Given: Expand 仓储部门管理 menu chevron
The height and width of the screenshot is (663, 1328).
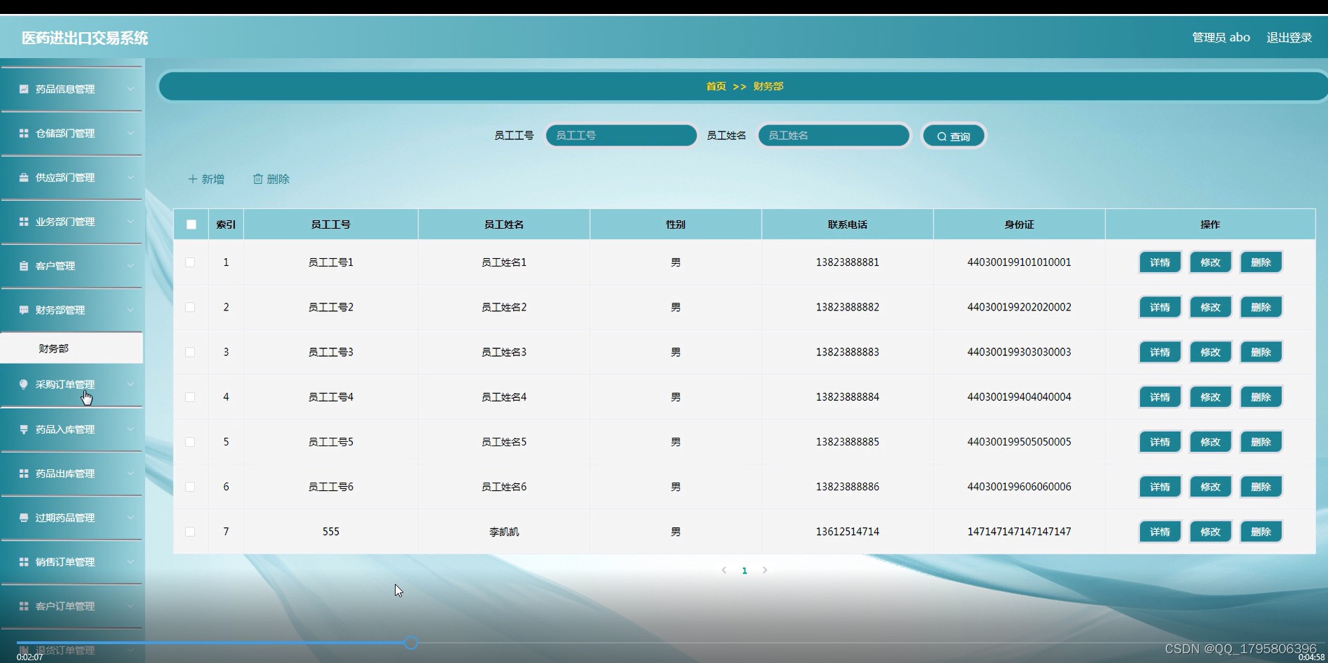Looking at the screenshot, I should (130, 133).
